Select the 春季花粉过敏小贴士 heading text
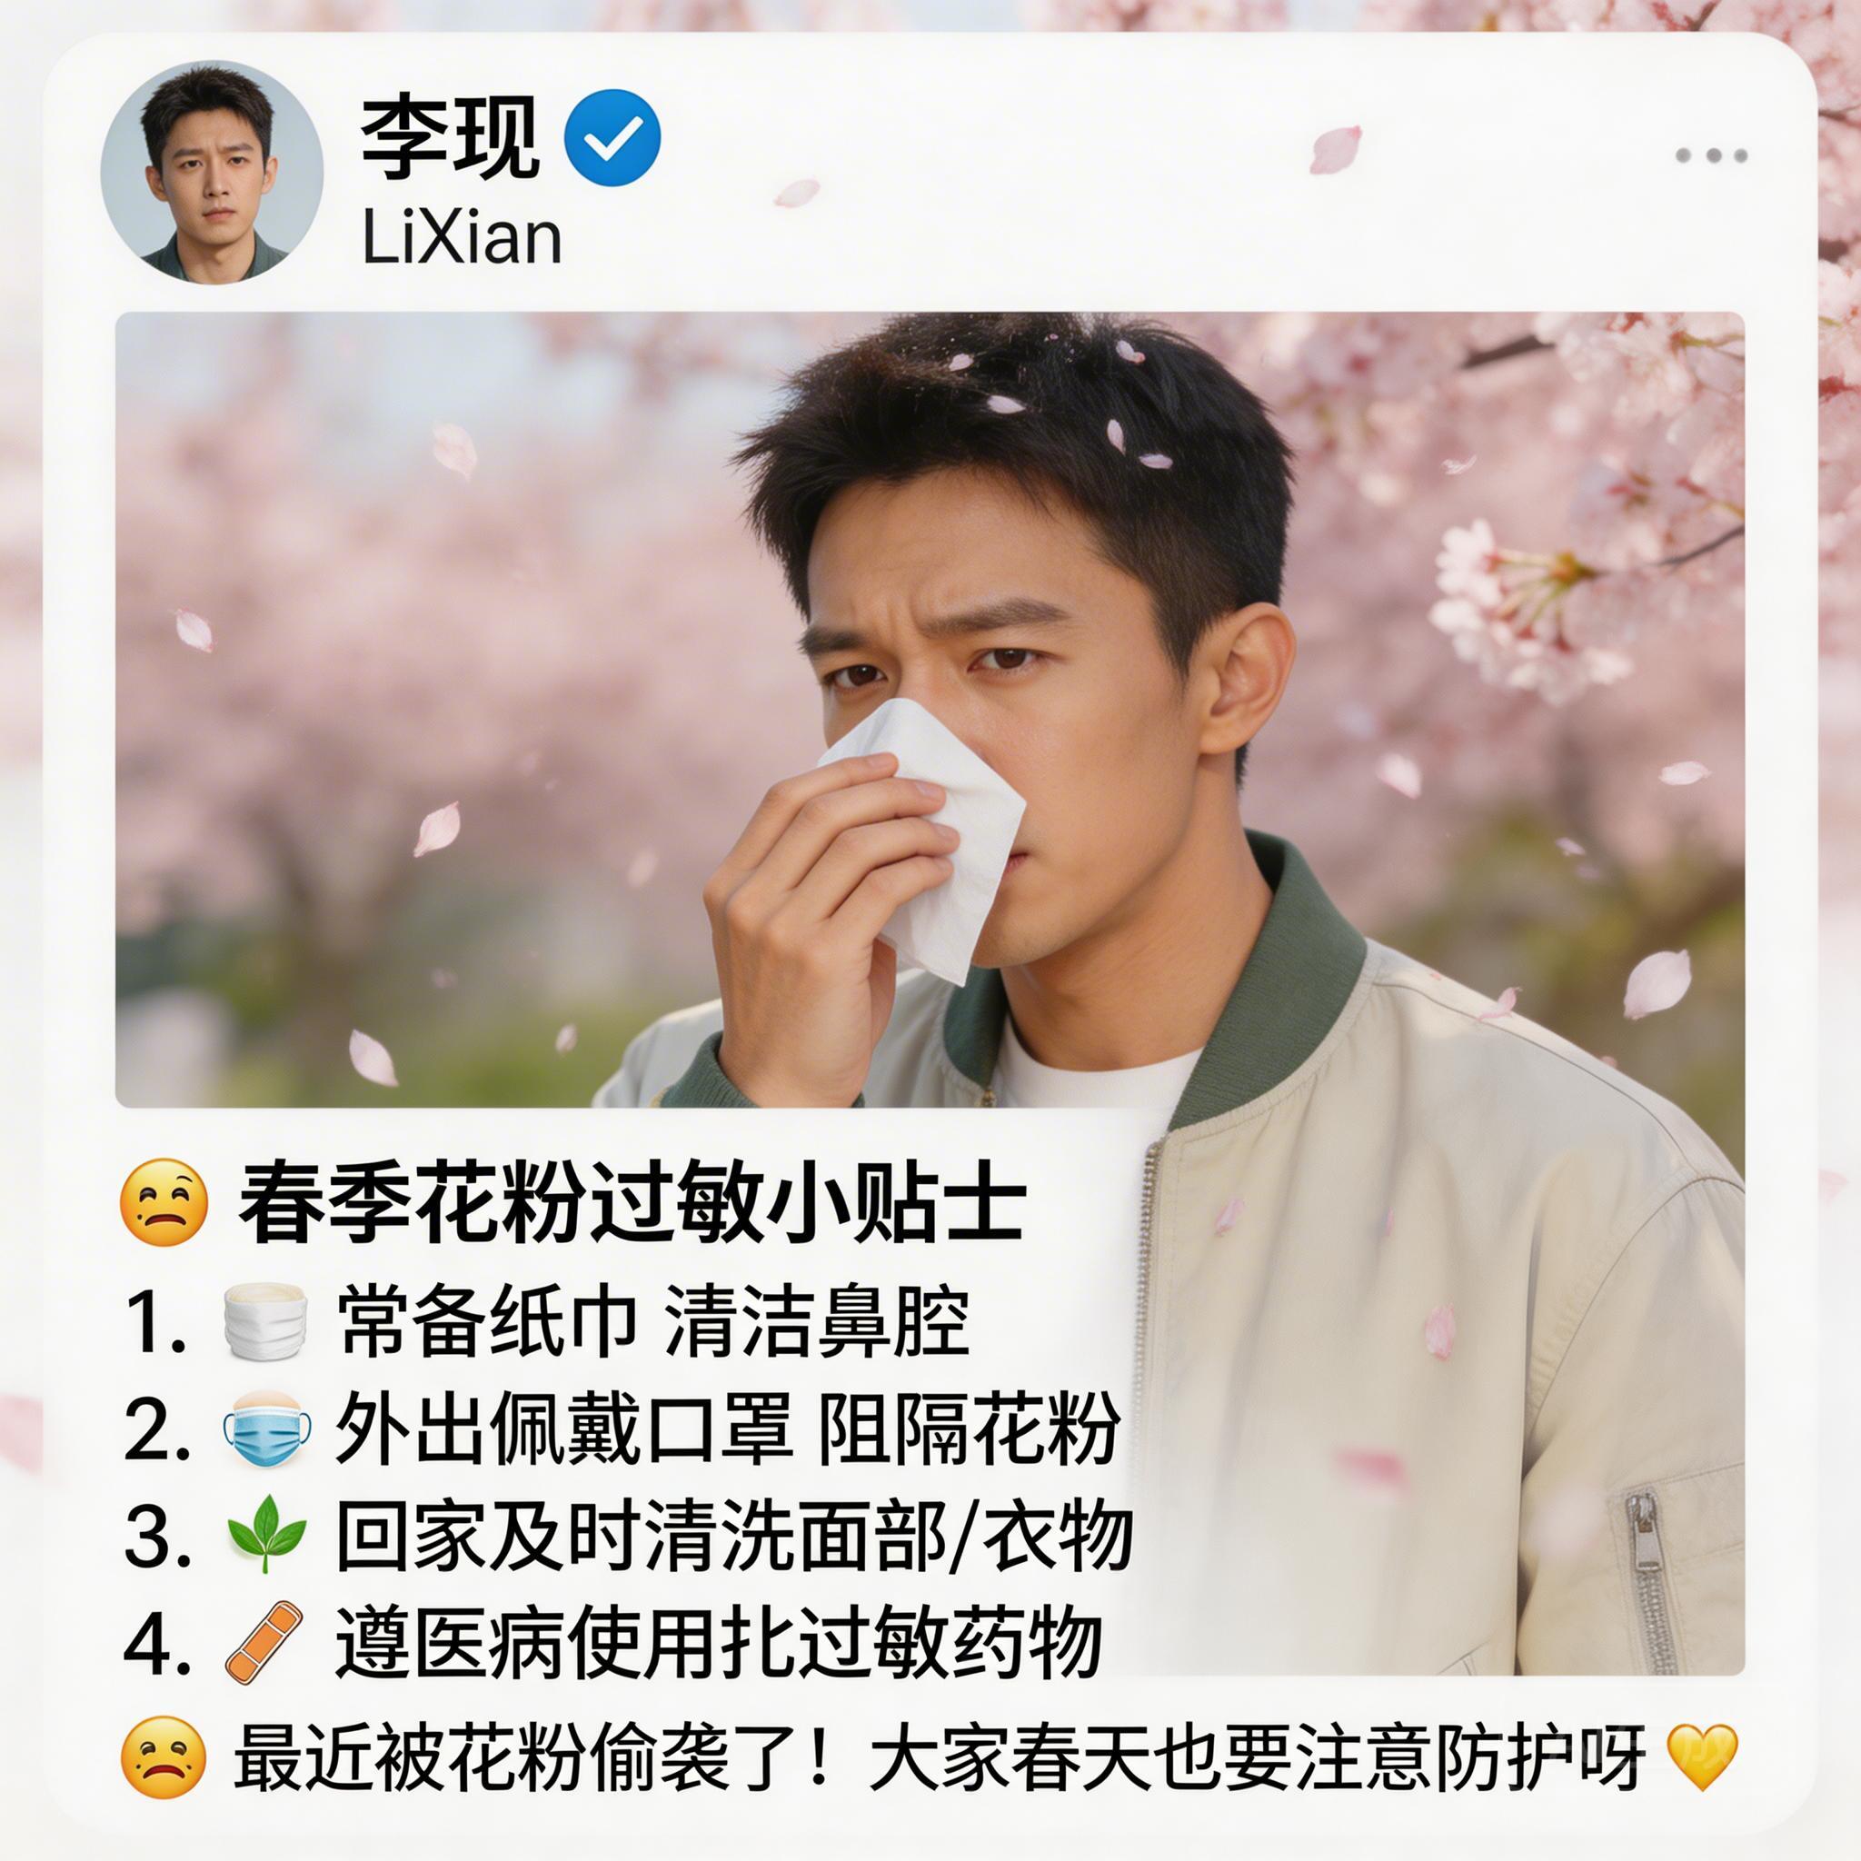 631,1204
